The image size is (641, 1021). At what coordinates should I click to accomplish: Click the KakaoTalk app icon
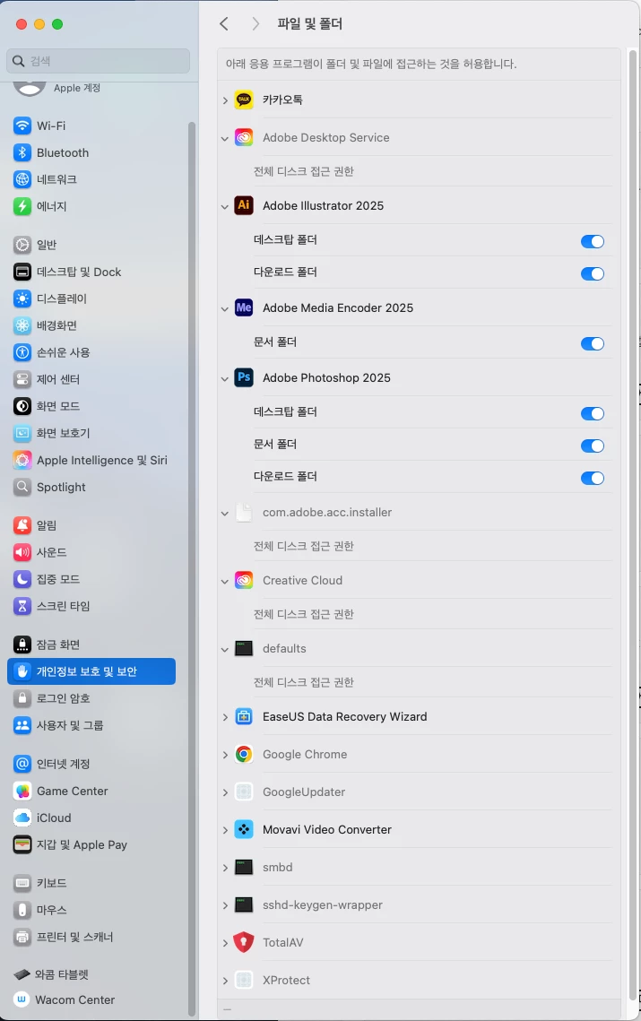(x=244, y=100)
